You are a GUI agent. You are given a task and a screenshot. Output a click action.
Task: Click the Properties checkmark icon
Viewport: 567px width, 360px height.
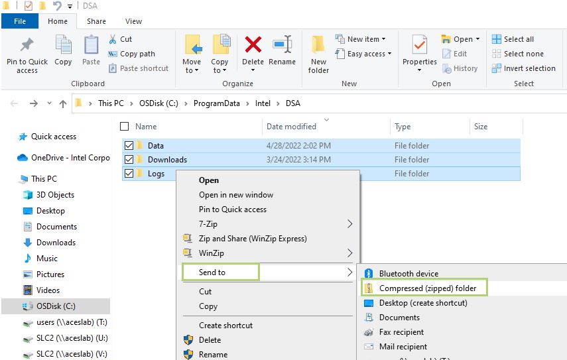tap(420, 46)
